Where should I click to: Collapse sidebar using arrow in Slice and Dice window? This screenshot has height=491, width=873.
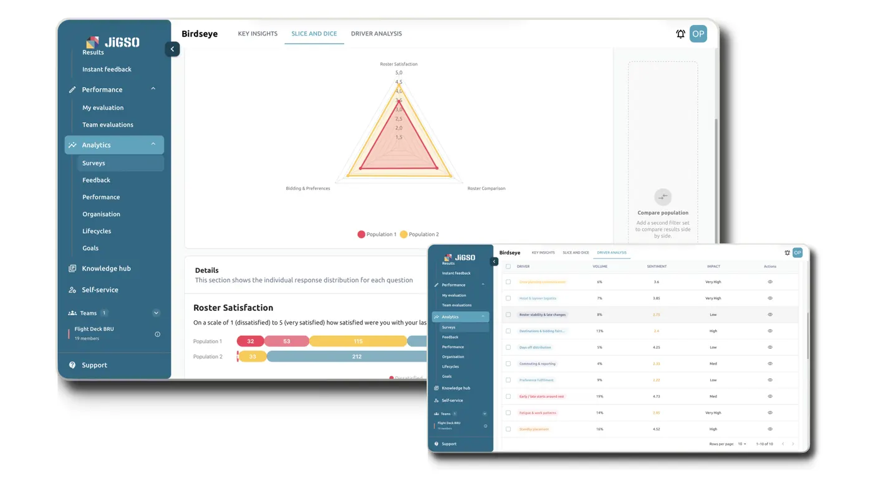click(172, 49)
